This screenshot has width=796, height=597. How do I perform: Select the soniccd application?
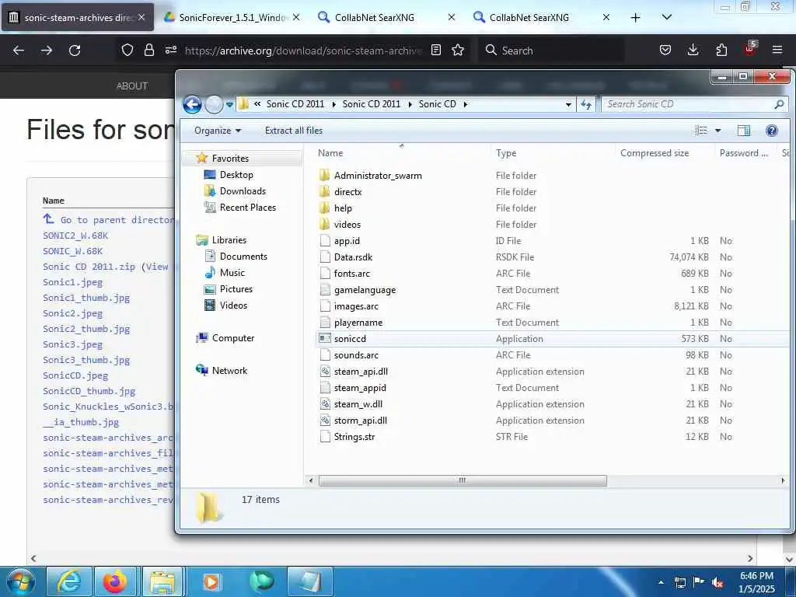[350, 339]
